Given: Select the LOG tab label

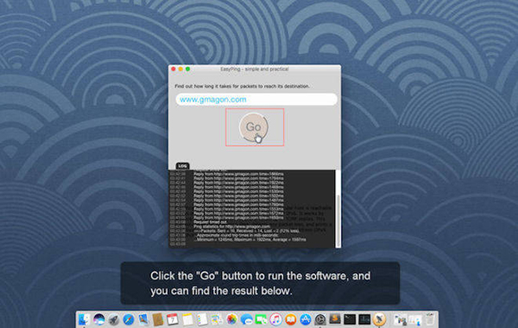Looking at the screenshot, I should (x=182, y=166).
